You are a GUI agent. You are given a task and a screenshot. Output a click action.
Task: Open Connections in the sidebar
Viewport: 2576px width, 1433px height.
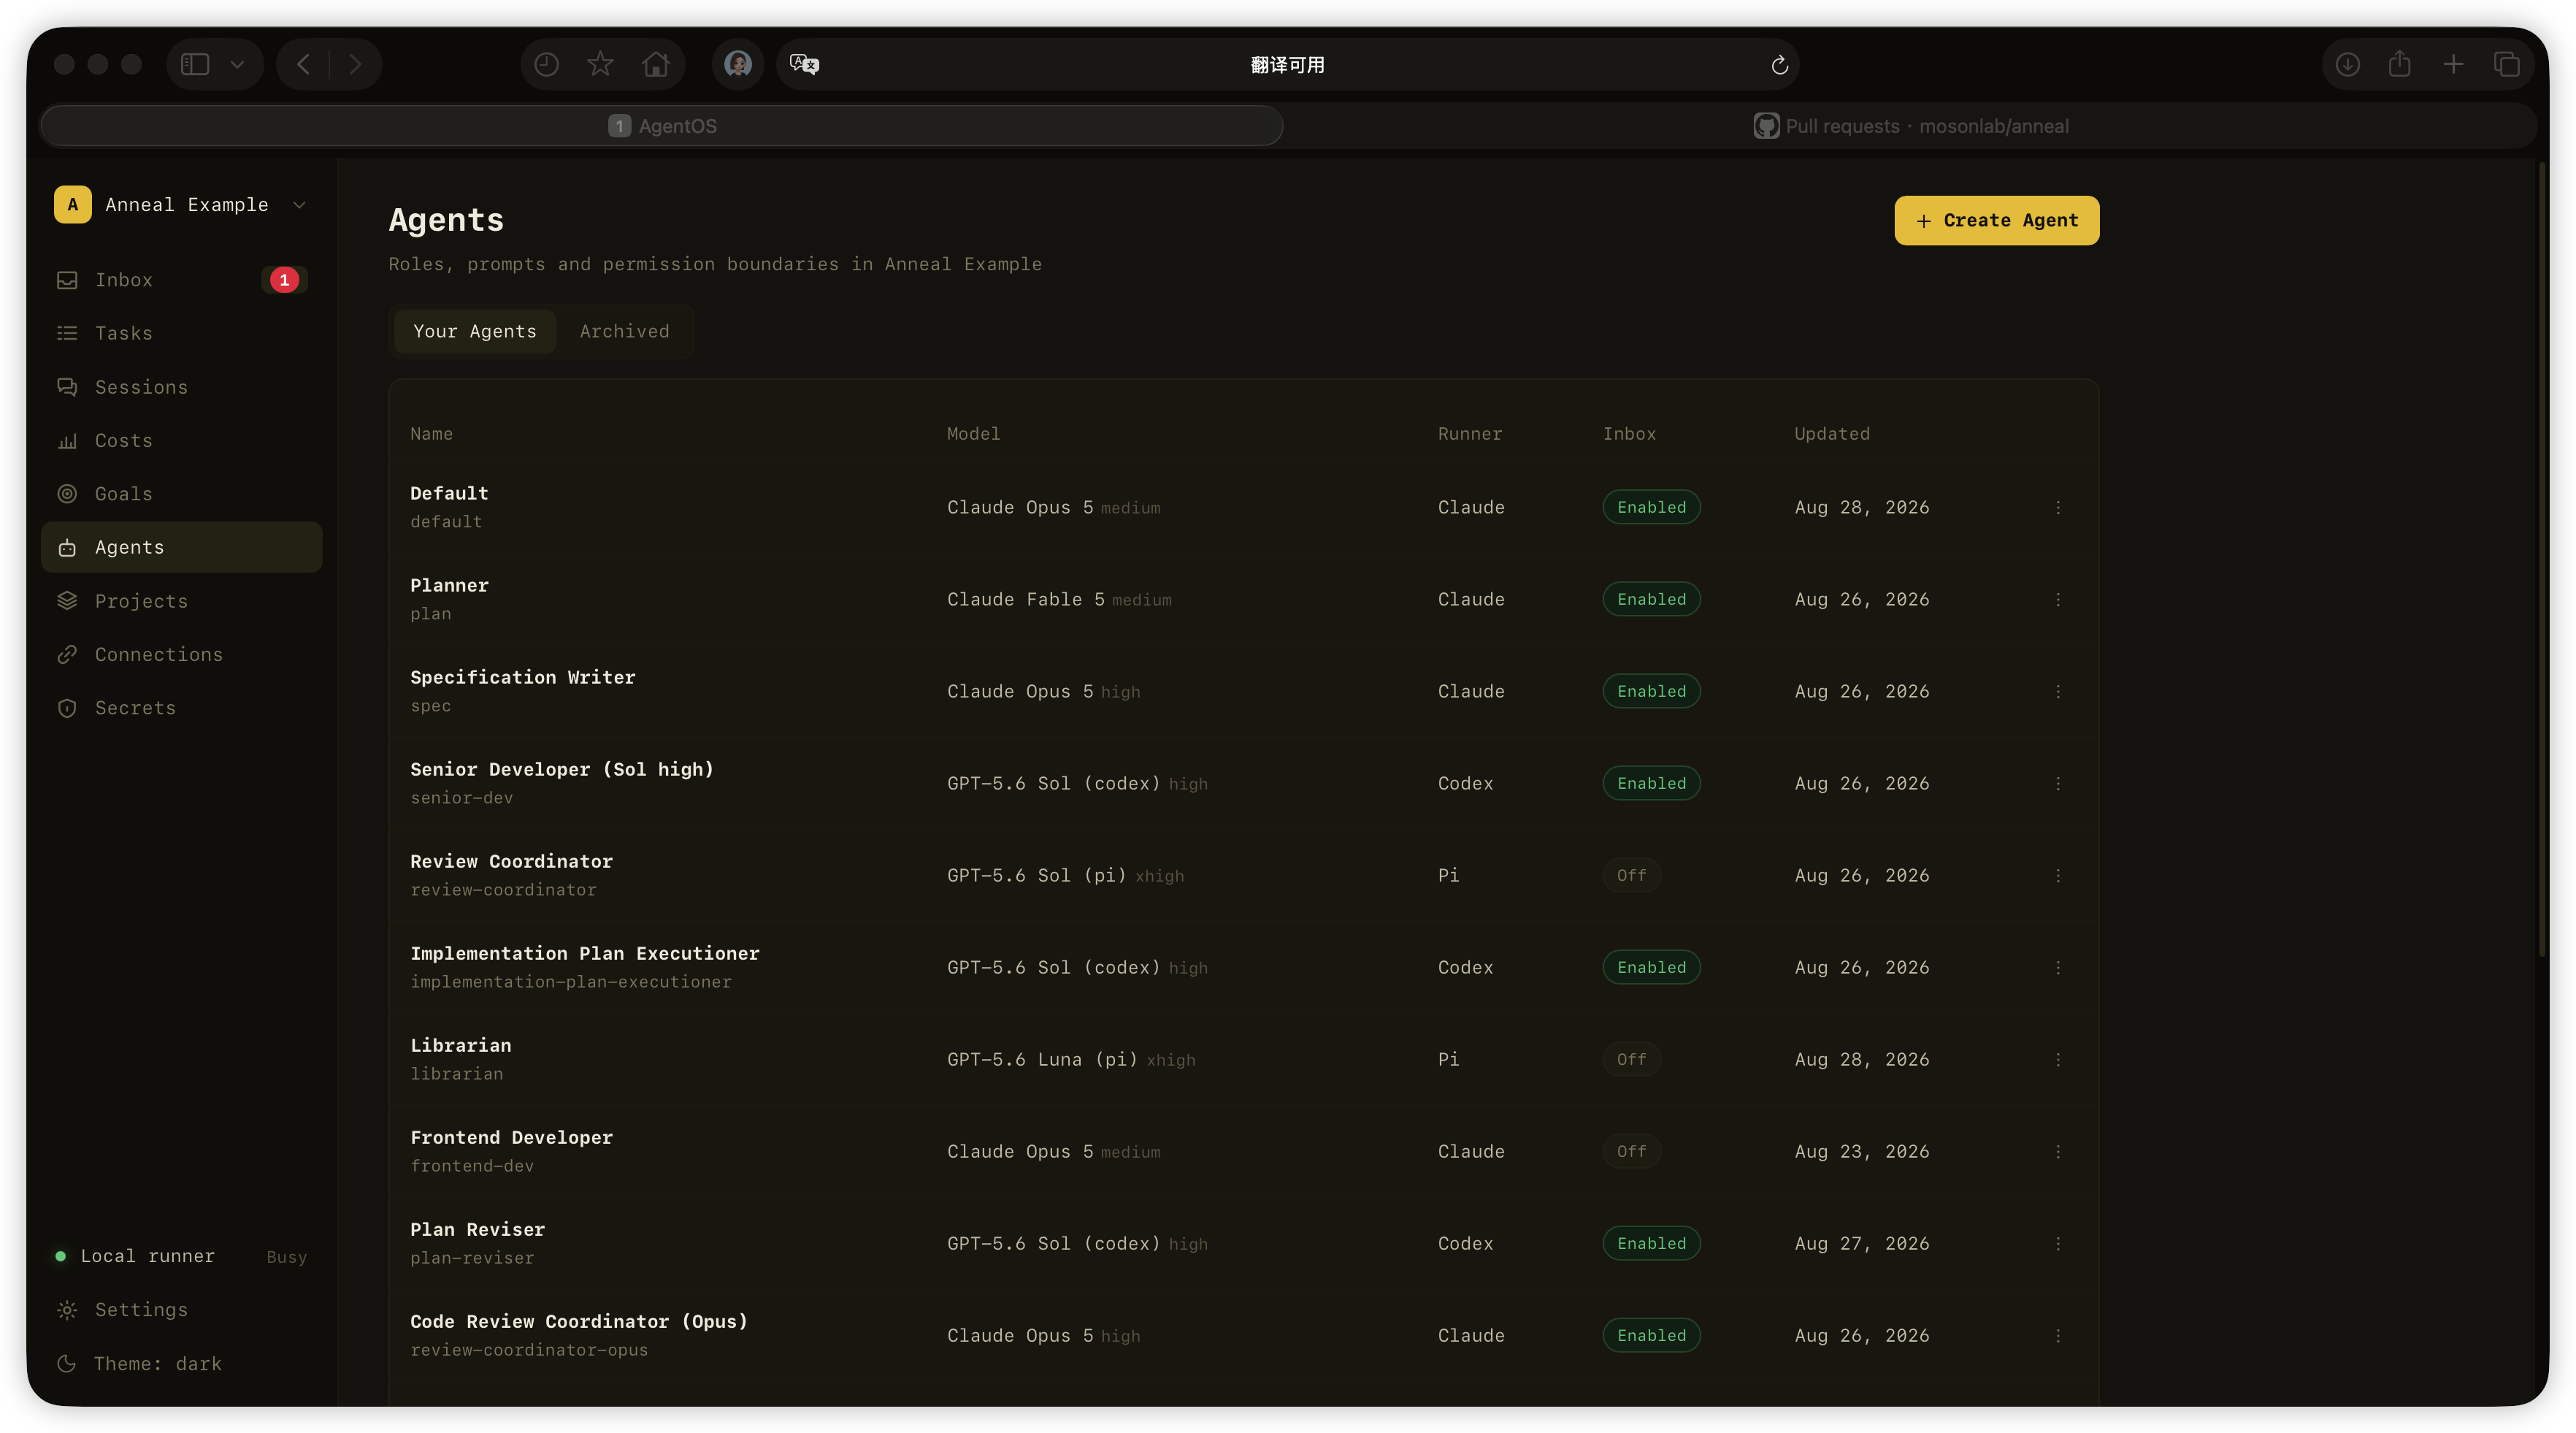point(181,654)
